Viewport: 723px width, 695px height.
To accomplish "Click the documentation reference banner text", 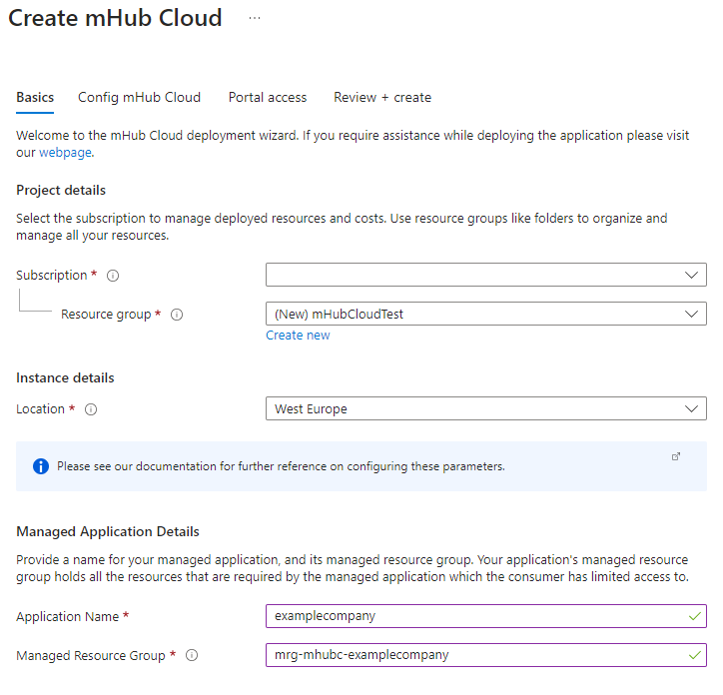I will tap(281, 466).
